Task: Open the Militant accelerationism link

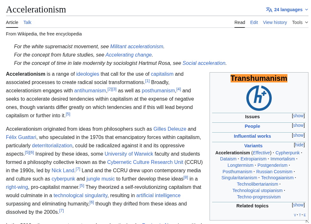Action: click(137, 46)
